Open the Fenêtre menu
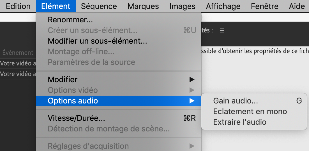Viewport: 309px width, 151px height. 265,6
